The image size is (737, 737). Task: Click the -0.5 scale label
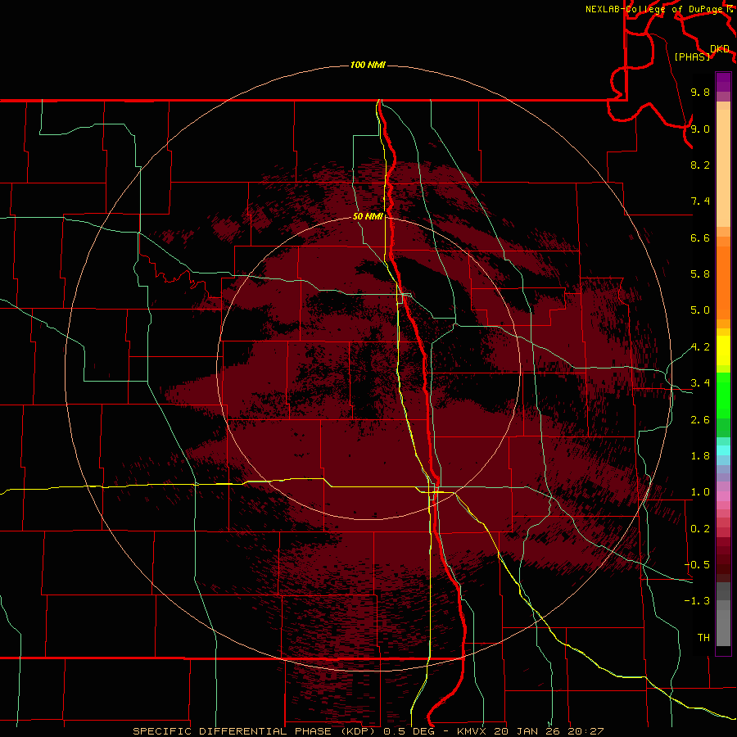[697, 565]
